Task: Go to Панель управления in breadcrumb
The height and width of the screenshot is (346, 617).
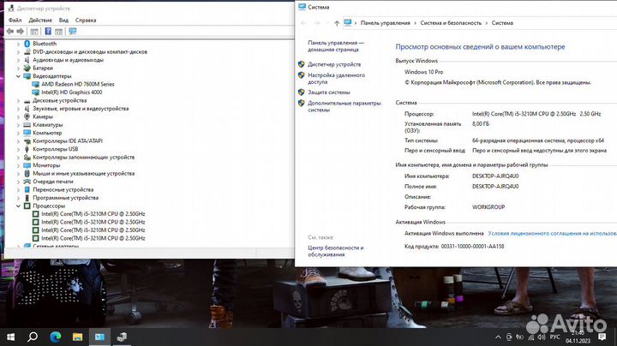Action: [386, 23]
